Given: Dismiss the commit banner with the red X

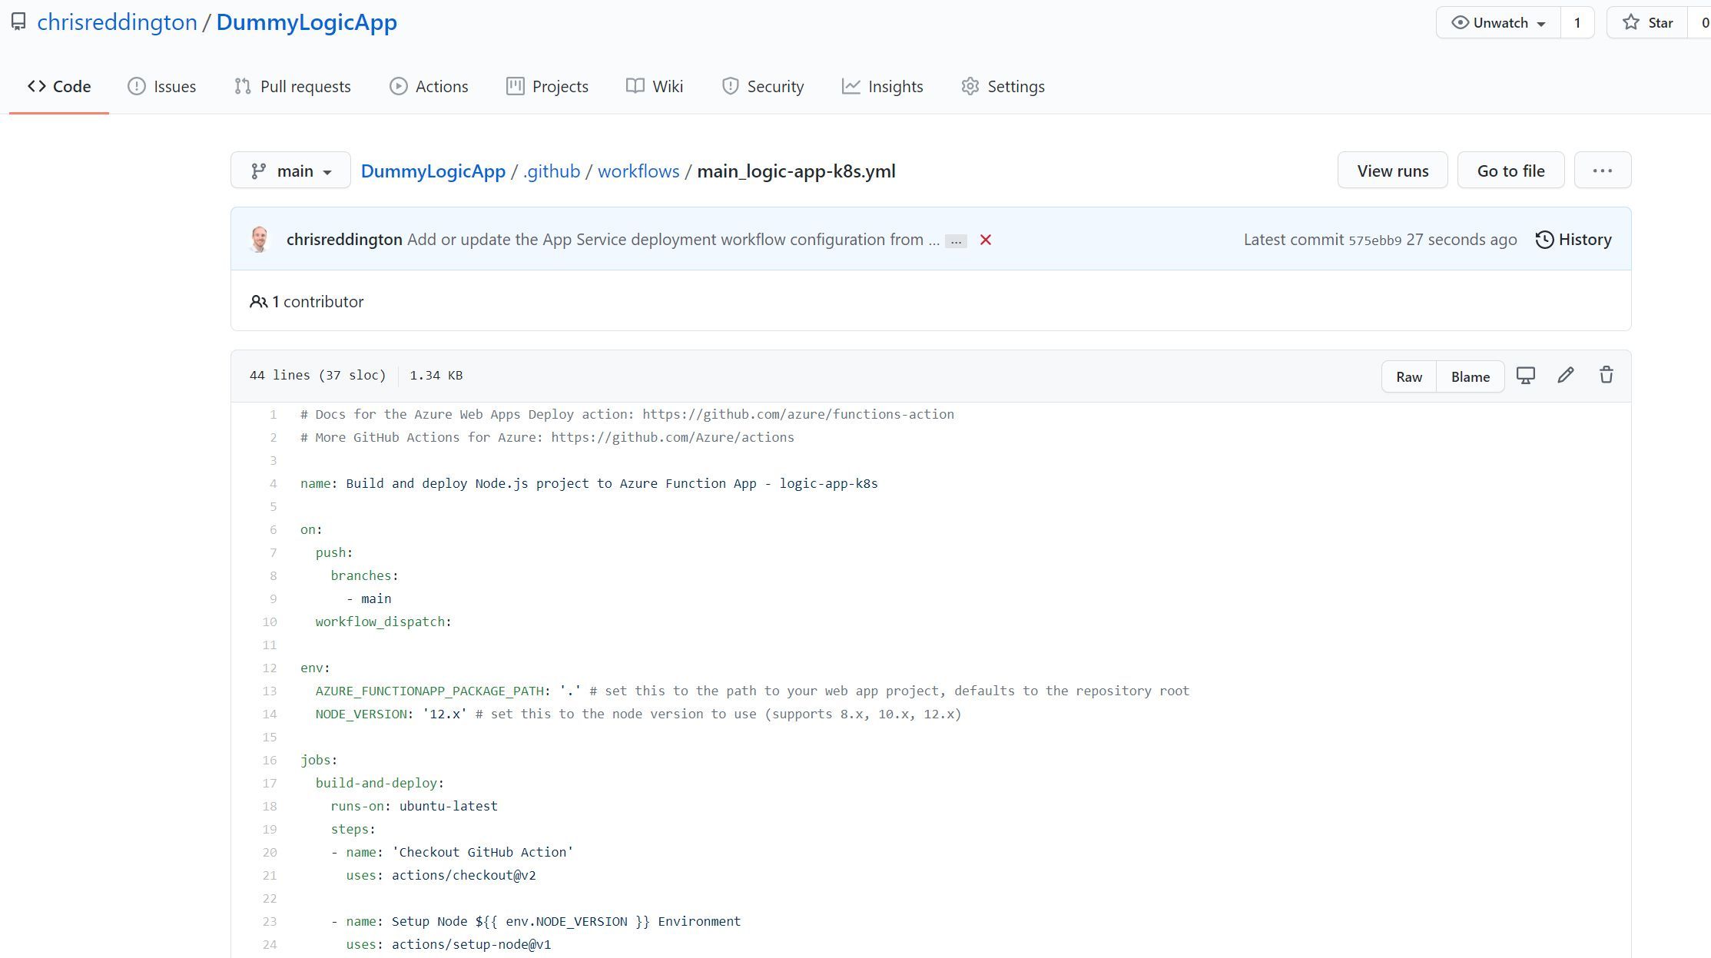Looking at the screenshot, I should point(986,240).
